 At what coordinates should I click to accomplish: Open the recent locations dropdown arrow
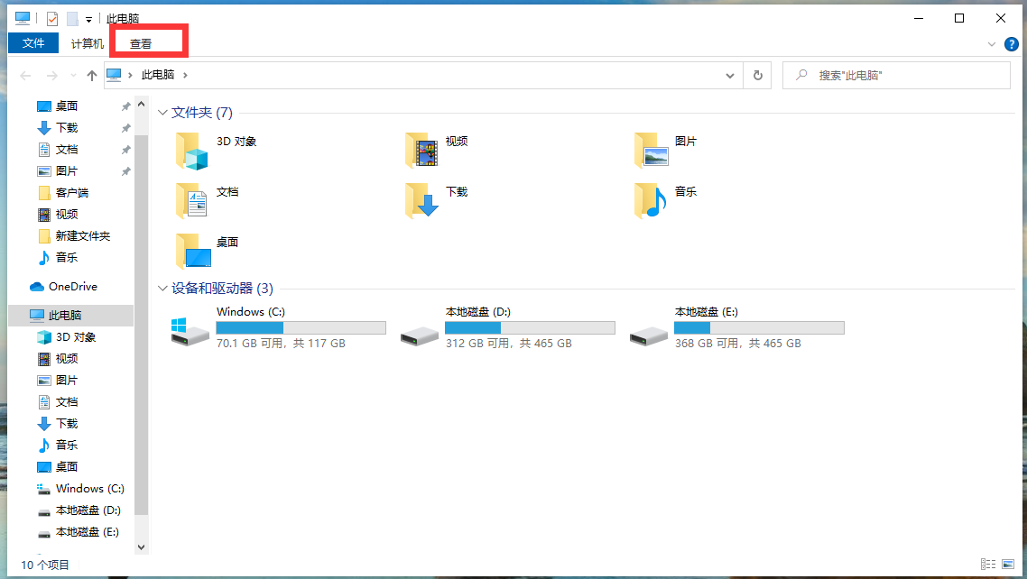point(73,75)
